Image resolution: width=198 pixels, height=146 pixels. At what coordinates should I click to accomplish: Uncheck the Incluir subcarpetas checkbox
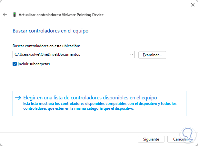click(x=15, y=64)
